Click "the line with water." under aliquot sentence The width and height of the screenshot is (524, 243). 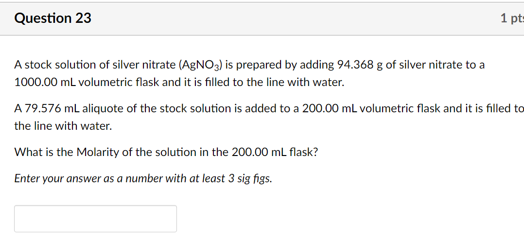coord(63,126)
